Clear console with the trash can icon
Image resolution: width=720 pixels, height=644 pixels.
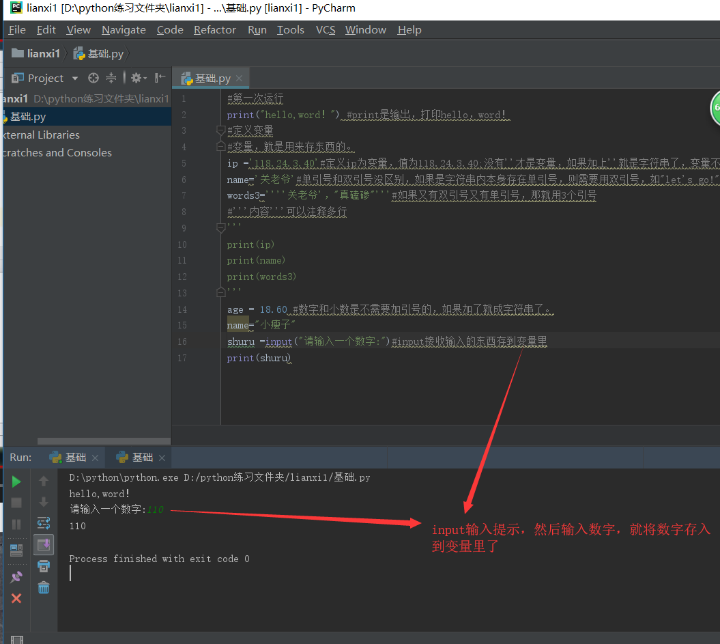click(x=44, y=587)
